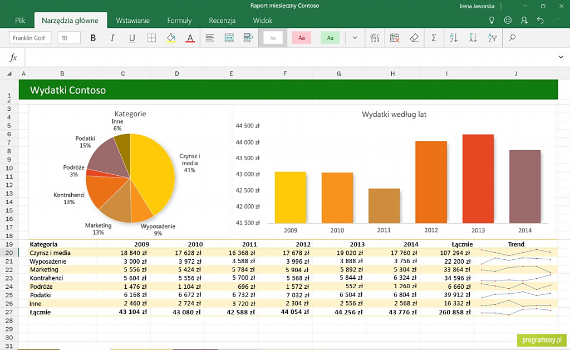Screen dimensions: 570x350
Task: Clear cell contents with eraser icon
Action: (414, 38)
